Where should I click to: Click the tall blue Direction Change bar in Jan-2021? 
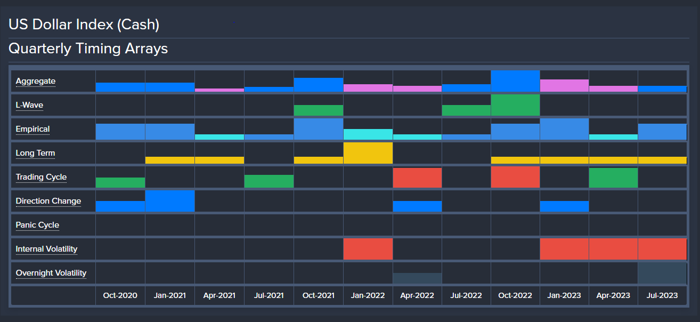pos(170,201)
